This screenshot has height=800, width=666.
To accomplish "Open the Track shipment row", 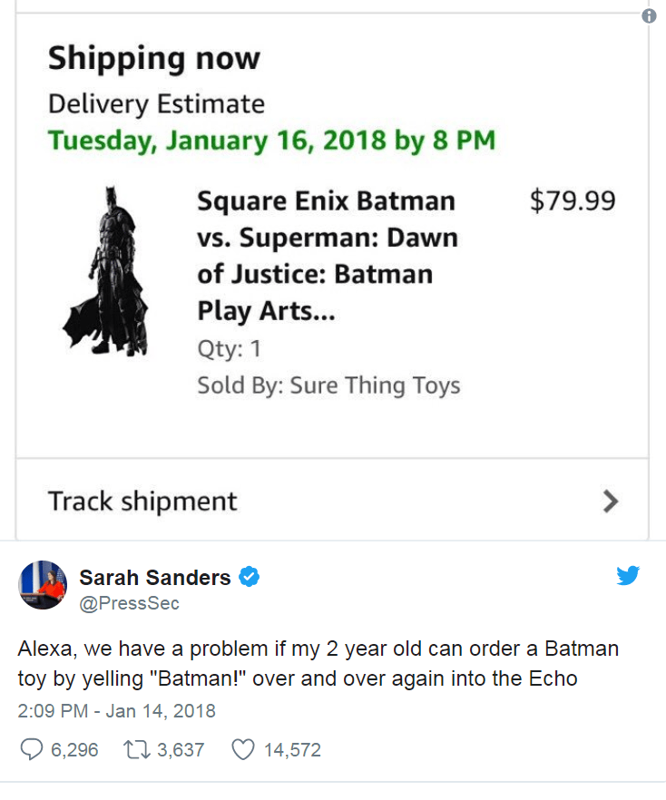I will click(142, 501).
